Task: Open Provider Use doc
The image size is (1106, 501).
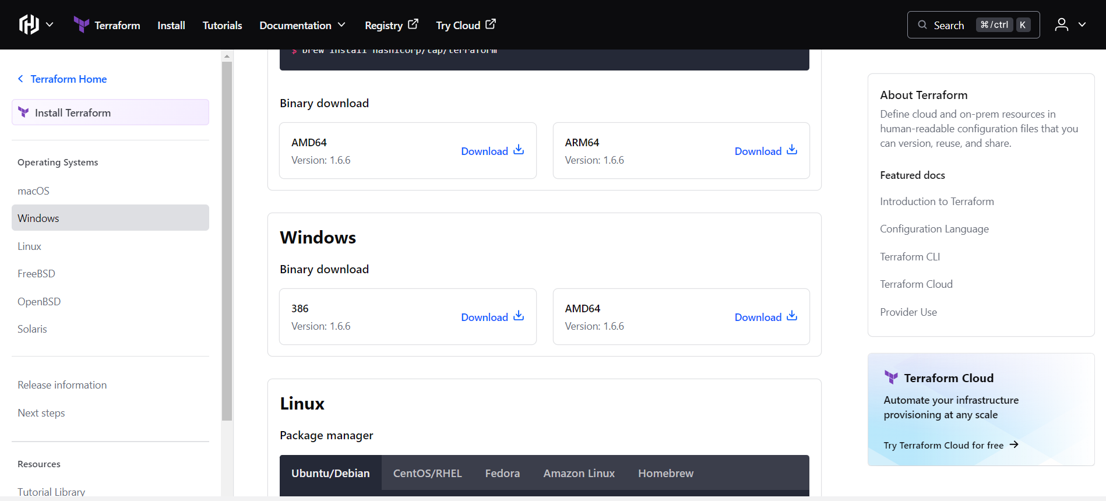Action: 908,312
